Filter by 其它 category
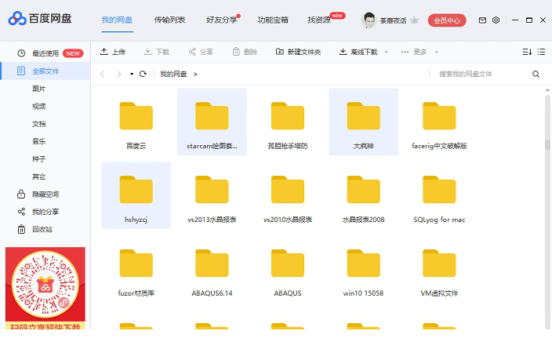This screenshot has height=342, width=552. tap(38, 176)
